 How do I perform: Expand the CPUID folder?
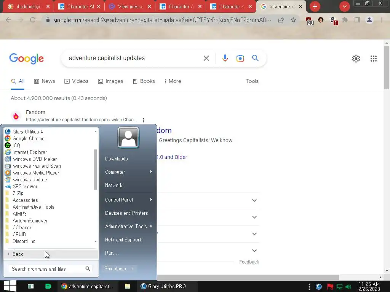(19, 234)
